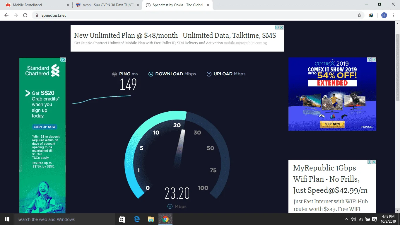Image resolution: width=400 pixels, height=225 pixels.
Task: Click SIGN UP NOW in Standard Chartered ad
Action: coord(45,127)
